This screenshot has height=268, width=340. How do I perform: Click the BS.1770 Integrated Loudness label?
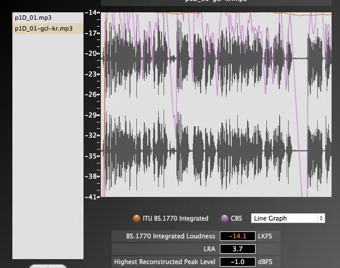(x=170, y=236)
